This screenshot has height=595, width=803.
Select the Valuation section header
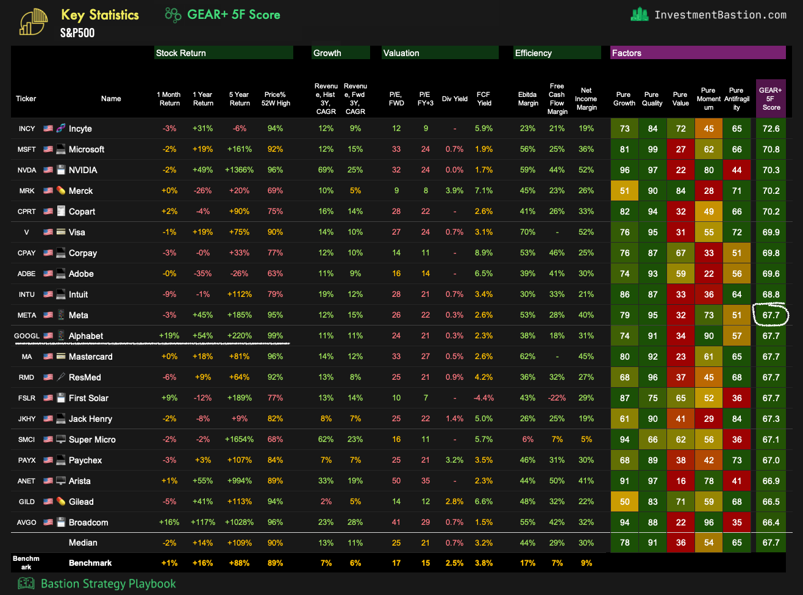point(440,53)
